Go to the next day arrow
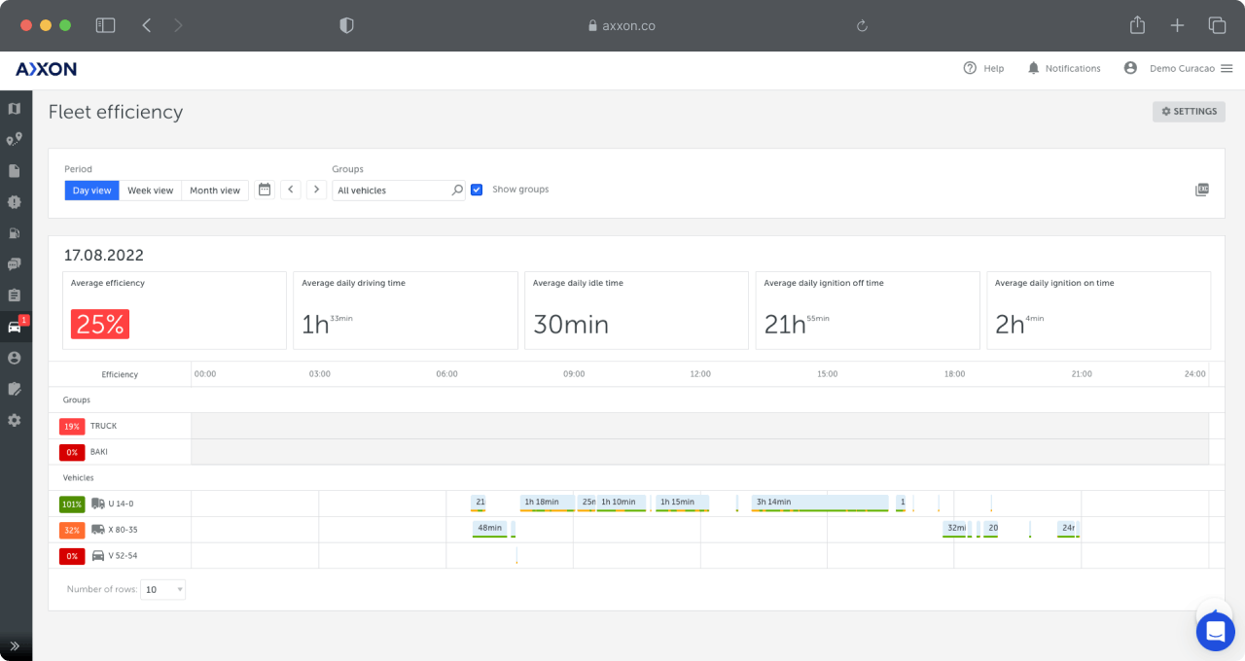Image resolution: width=1245 pixels, height=661 pixels. pos(316,190)
